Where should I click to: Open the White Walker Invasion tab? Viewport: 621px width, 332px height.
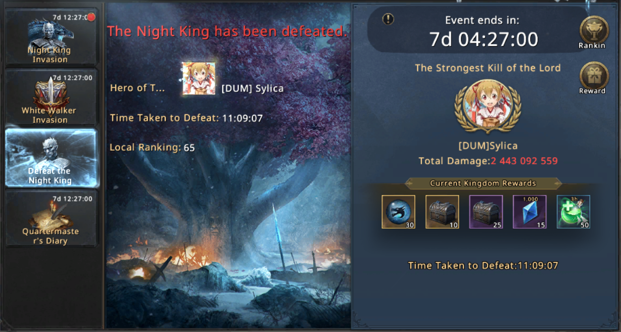click(x=51, y=97)
